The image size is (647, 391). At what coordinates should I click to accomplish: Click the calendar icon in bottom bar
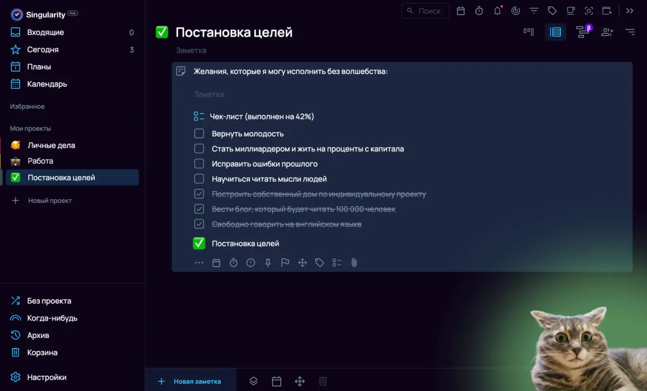click(x=277, y=381)
